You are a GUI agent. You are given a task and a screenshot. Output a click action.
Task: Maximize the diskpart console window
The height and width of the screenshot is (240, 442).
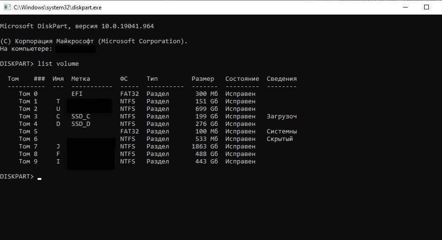point(426,7)
